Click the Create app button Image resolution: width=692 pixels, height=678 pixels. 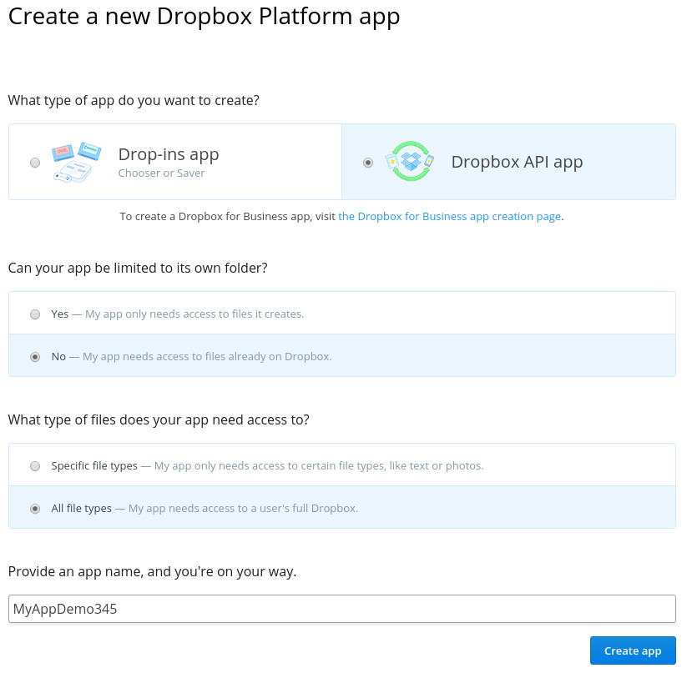coord(633,650)
